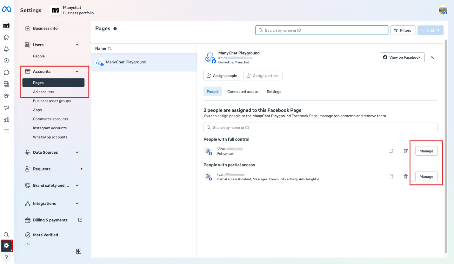
Task: Open the gear Settings icon in rail
Action: pos(6,245)
